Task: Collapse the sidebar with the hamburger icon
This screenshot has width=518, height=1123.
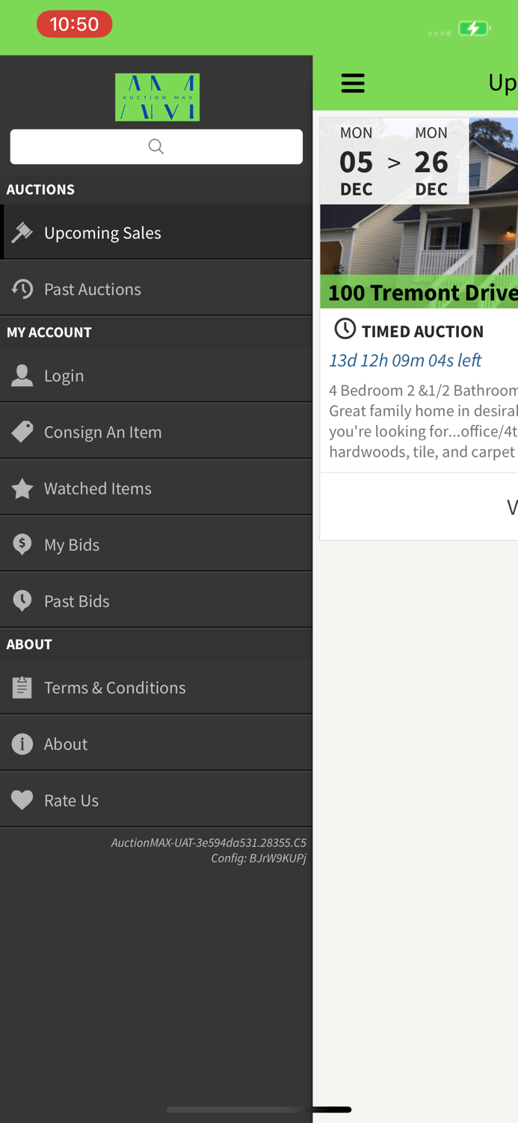Action: [x=353, y=82]
